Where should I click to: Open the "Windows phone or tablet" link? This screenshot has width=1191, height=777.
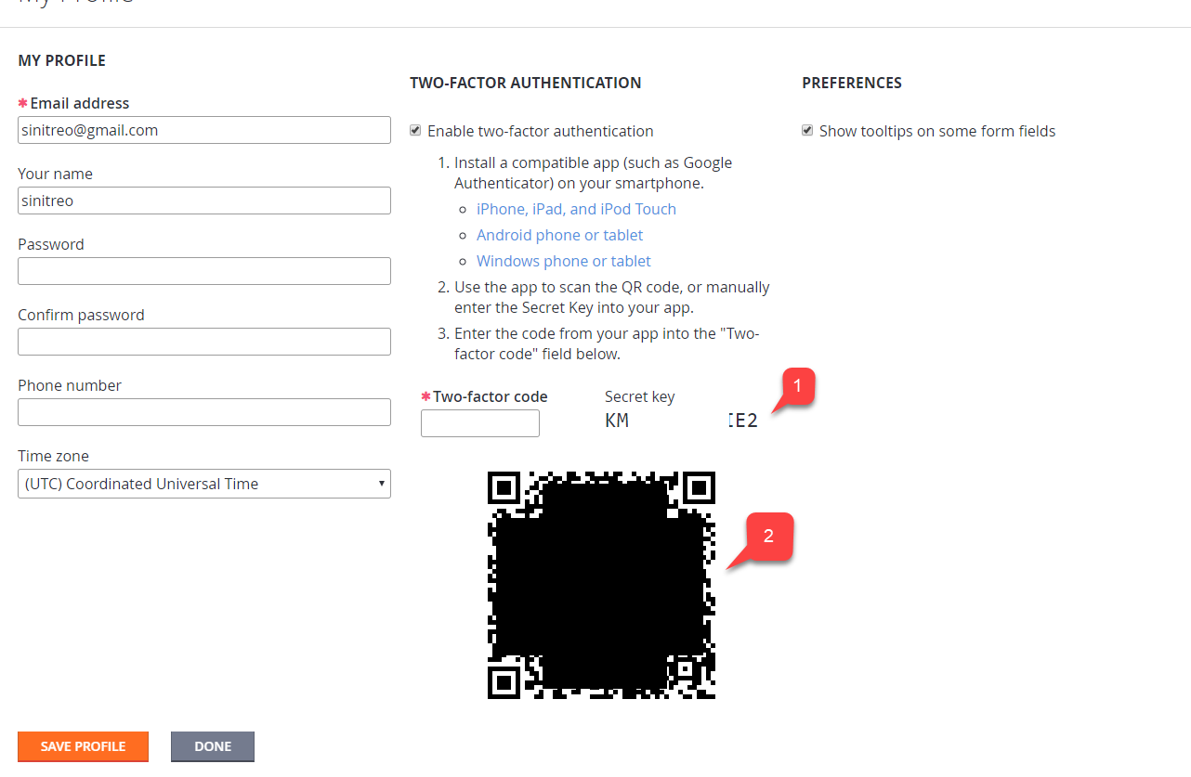point(563,261)
